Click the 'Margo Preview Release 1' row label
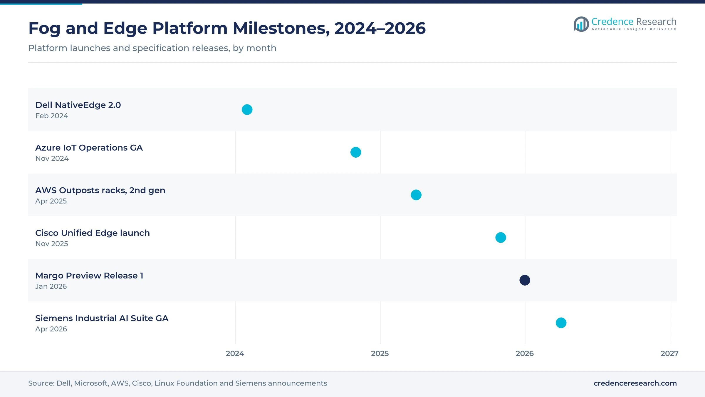 click(89, 276)
